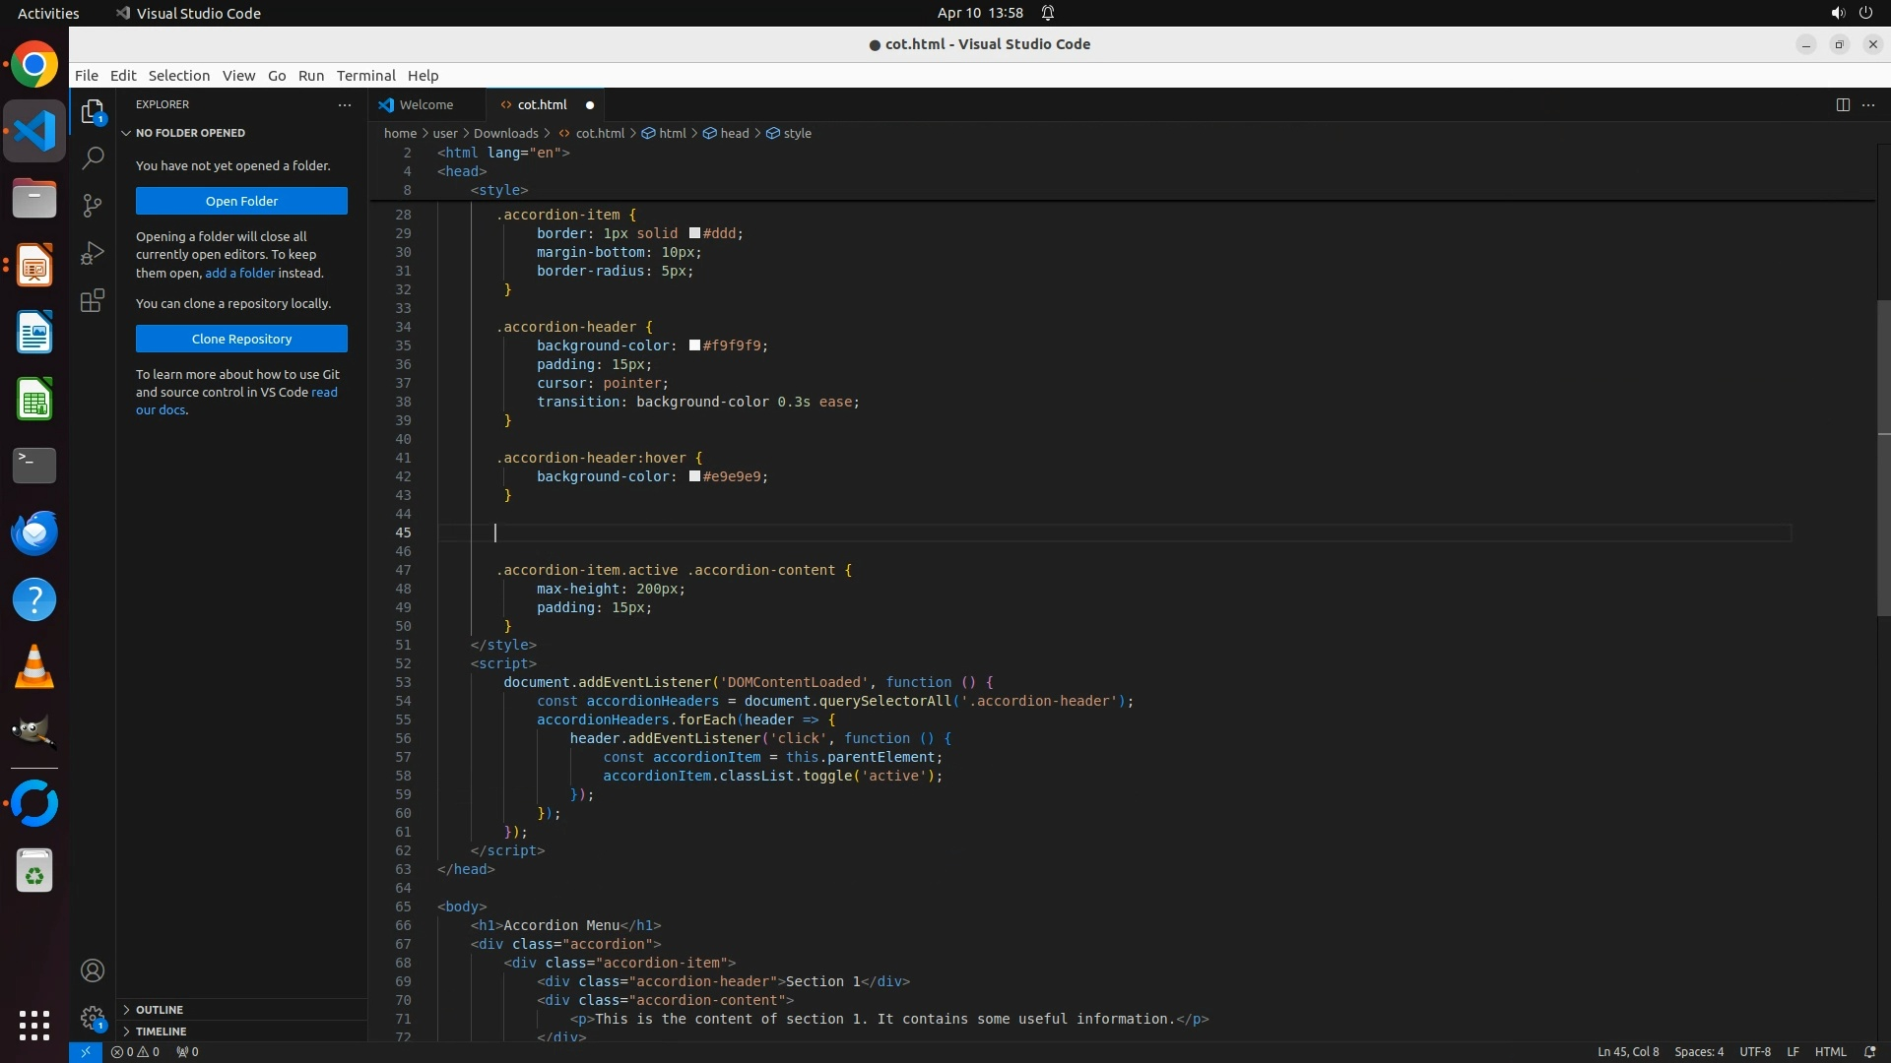The width and height of the screenshot is (1891, 1063).
Task: Click the Open Folder button
Action: pyautogui.click(x=241, y=201)
